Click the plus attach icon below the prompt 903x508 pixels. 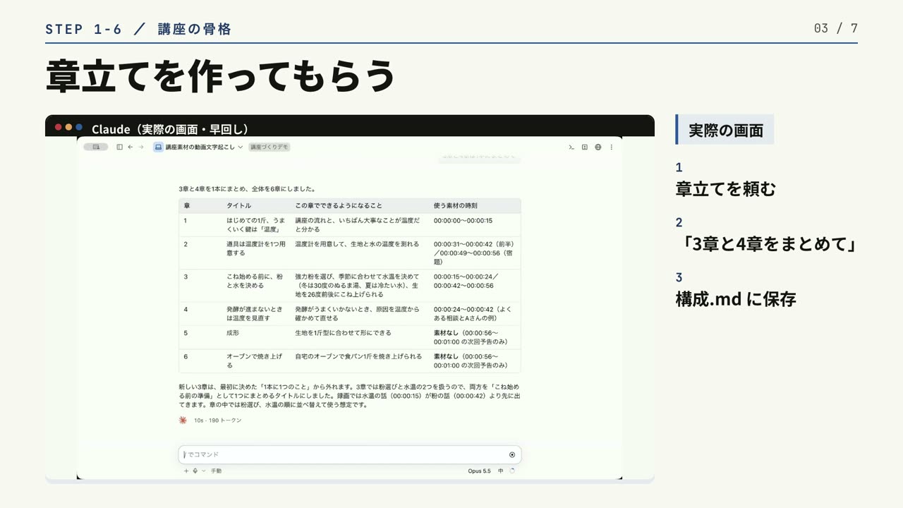pyautogui.click(x=186, y=471)
